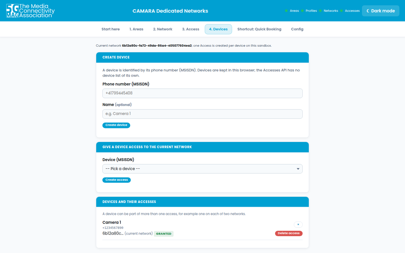
Task: Click the Create device button
Action: [x=116, y=125]
